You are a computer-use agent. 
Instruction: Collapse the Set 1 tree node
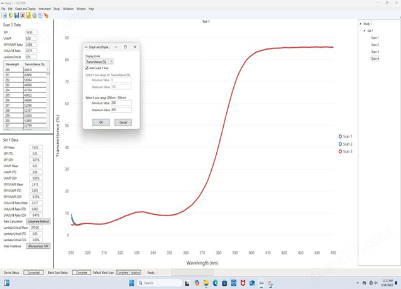pyautogui.click(x=365, y=30)
